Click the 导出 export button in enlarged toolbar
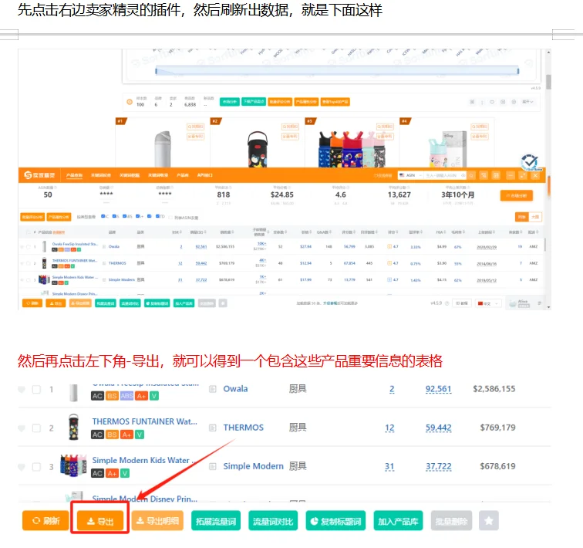 click(100, 521)
